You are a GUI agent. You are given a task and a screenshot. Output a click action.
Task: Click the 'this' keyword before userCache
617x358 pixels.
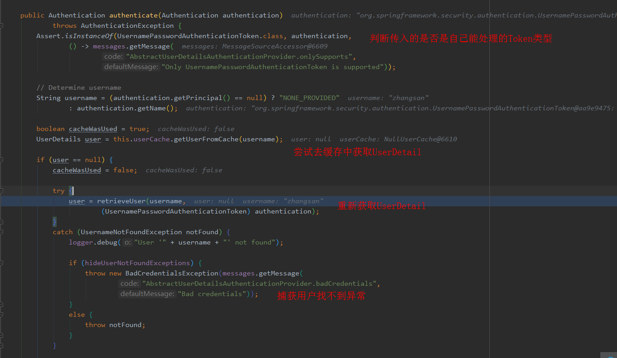121,139
